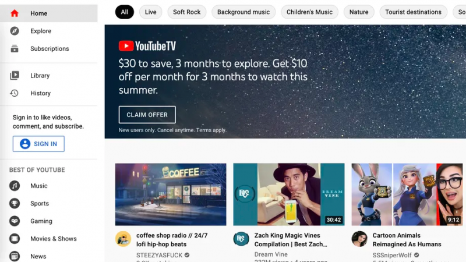Viewport: 466px width, 262px height.
Task: Open the Gaming heart-controller icon
Action: point(14,221)
